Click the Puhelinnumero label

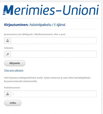point(12,88)
